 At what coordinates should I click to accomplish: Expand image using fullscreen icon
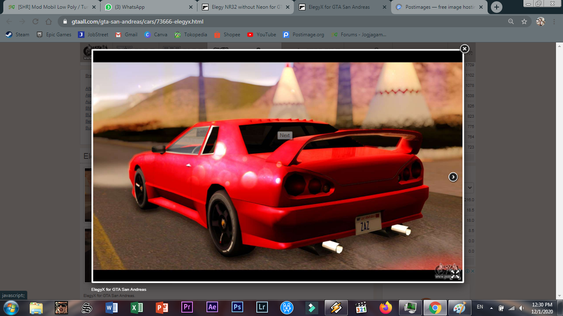(455, 274)
